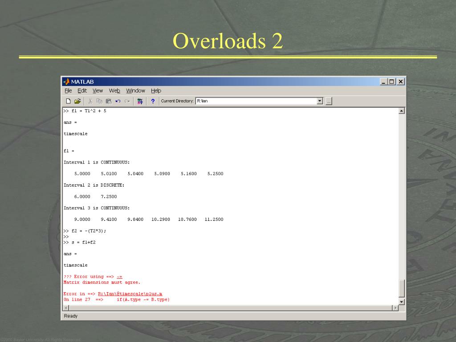Image resolution: width=456 pixels, height=342 pixels.
Task: Click the MATLAB logo in title bar
Action: click(x=67, y=81)
